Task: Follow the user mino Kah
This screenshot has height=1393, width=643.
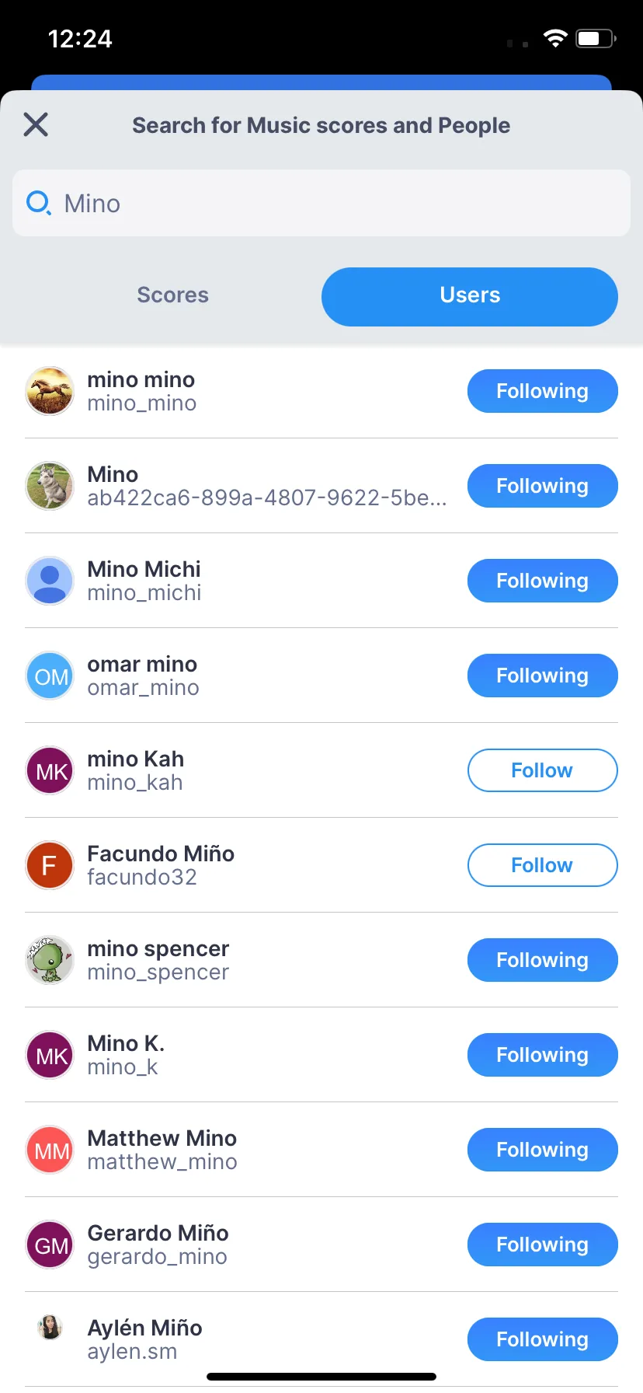Action: [x=542, y=770]
